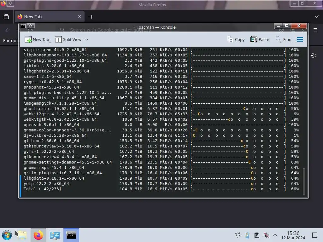Click the Copy button in Konsole
323x242 pixels.
(x=236, y=39)
